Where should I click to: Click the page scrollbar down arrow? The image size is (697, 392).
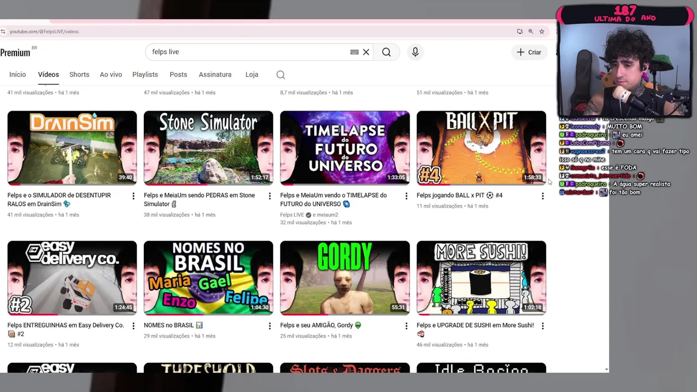tap(607, 369)
